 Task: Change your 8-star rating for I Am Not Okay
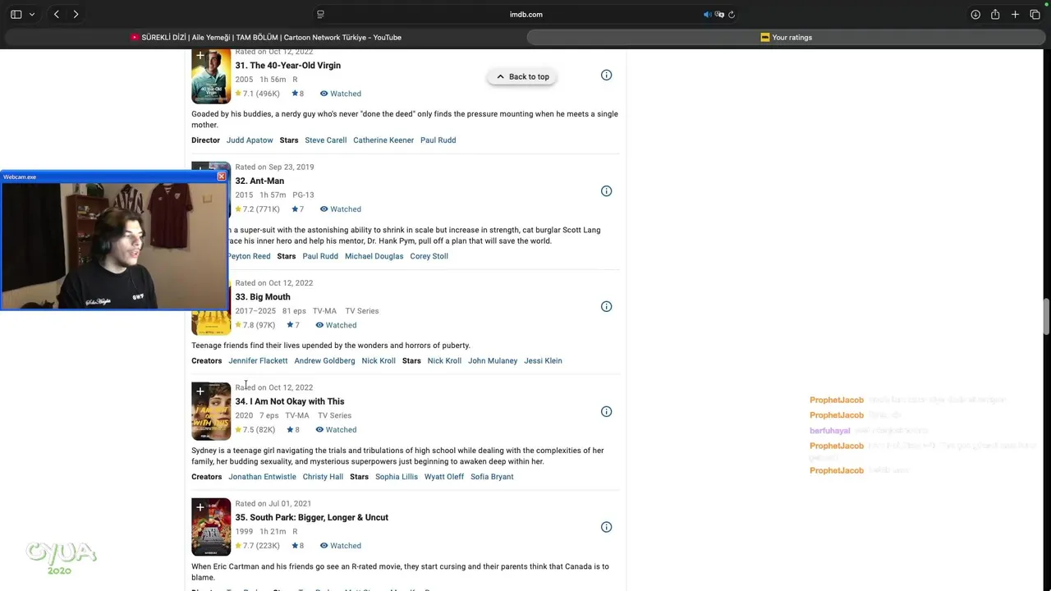293,430
